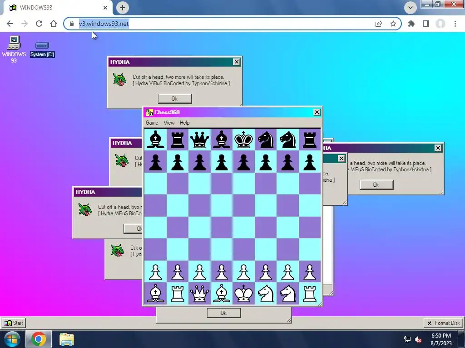
Task: Open the Windows 93 Start button
Action: point(14,323)
